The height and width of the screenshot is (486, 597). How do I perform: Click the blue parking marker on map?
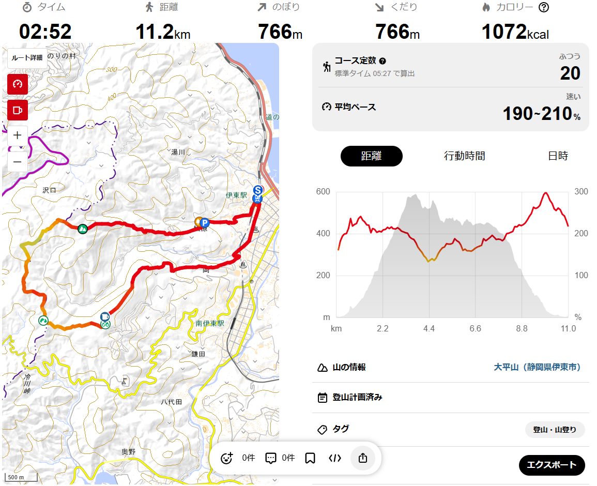pyautogui.click(x=204, y=223)
